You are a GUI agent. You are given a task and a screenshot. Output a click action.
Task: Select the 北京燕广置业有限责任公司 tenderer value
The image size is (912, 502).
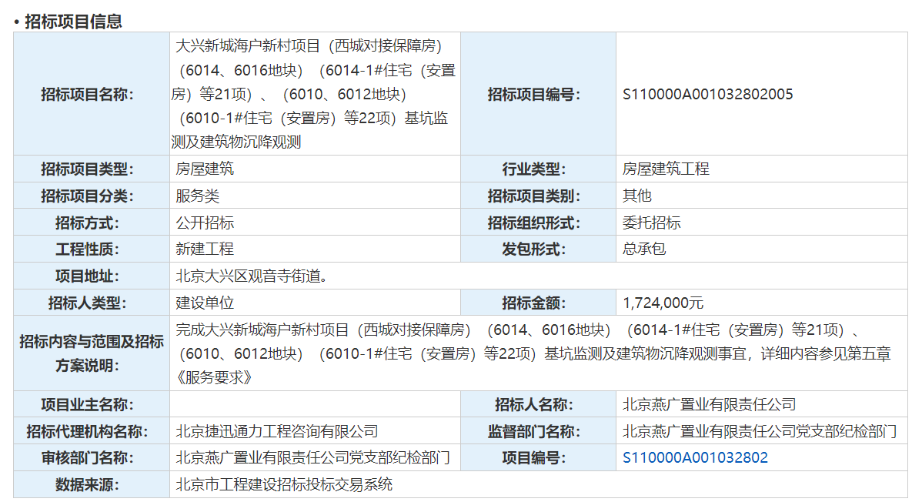pos(709,404)
